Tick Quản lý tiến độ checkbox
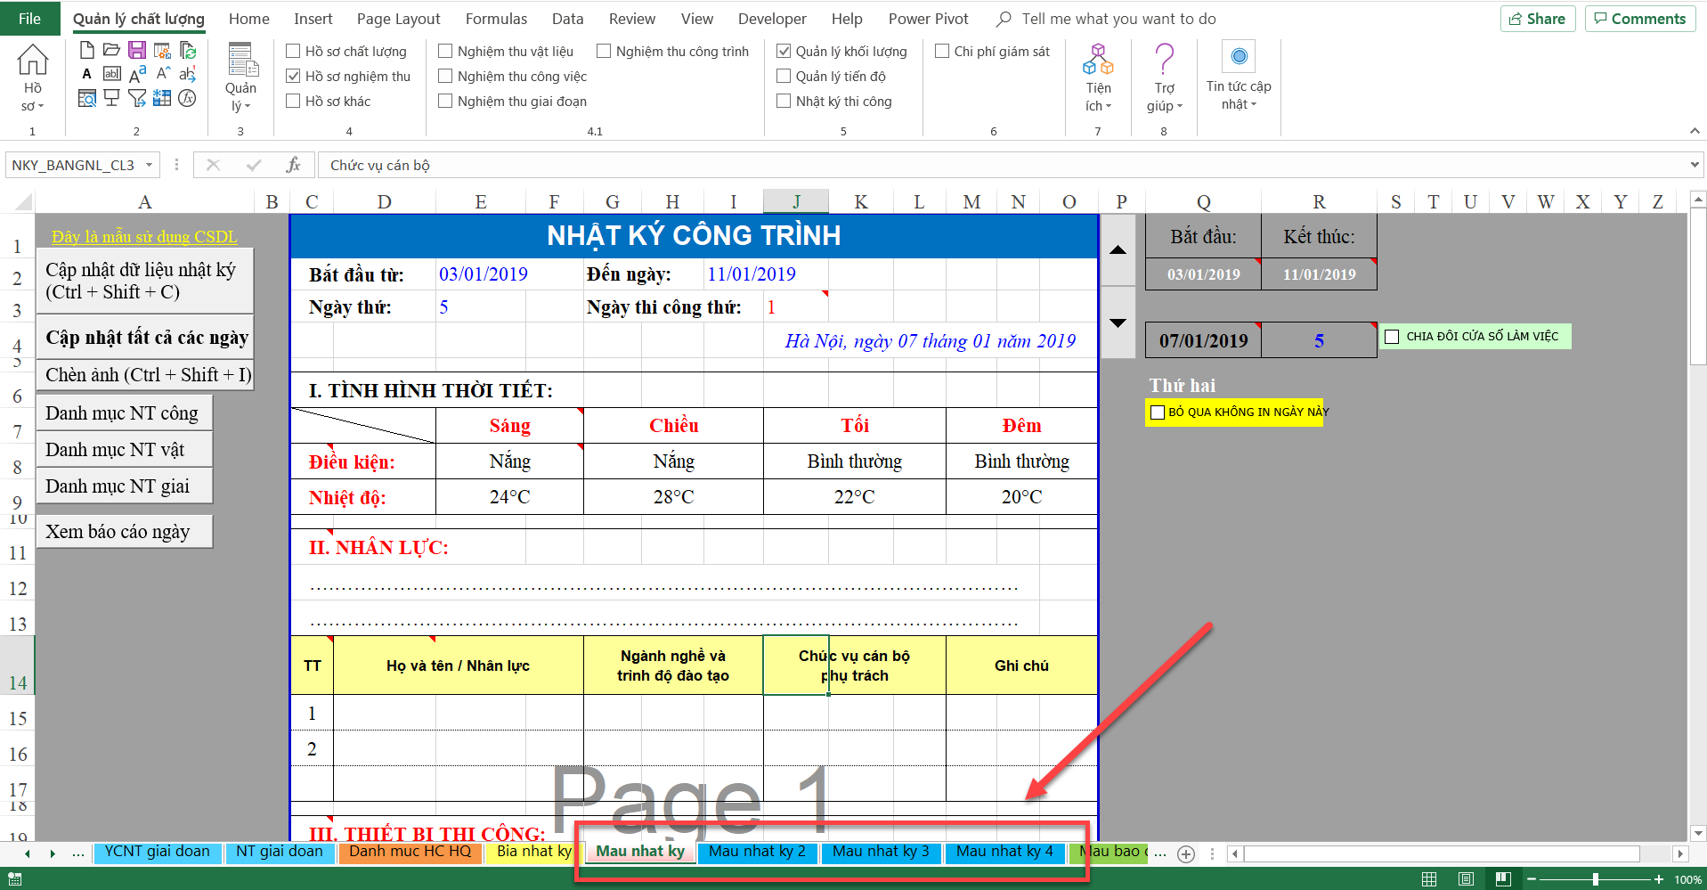 click(784, 77)
